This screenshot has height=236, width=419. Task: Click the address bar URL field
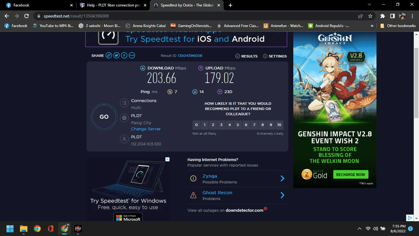click(197, 16)
